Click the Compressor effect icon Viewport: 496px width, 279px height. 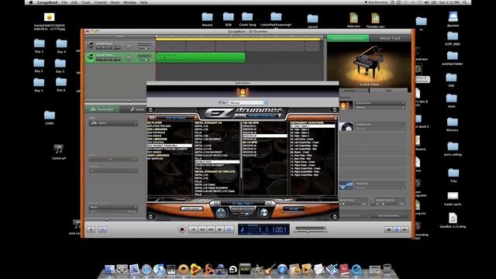click(x=346, y=126)
